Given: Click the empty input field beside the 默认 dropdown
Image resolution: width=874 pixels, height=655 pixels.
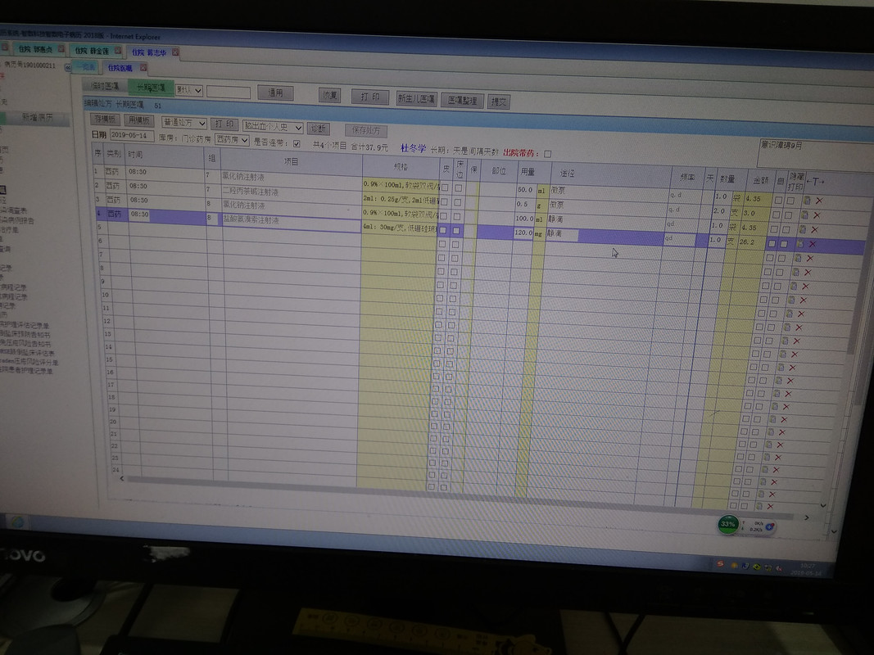Looking at the screenshot, I should pos(229,92).
